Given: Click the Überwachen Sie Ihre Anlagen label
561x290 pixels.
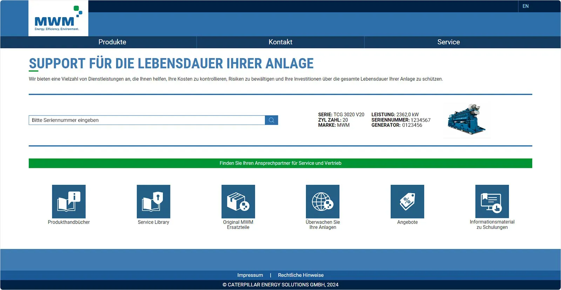Looking at the screenshot, I should pos(323,225).
